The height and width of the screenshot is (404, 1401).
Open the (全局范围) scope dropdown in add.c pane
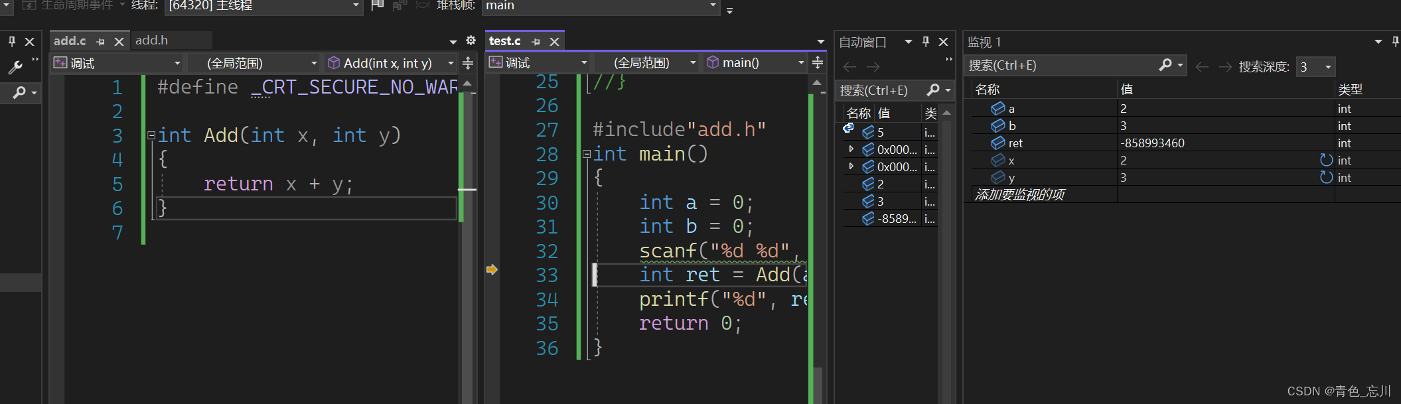click(x=254, y=63)
